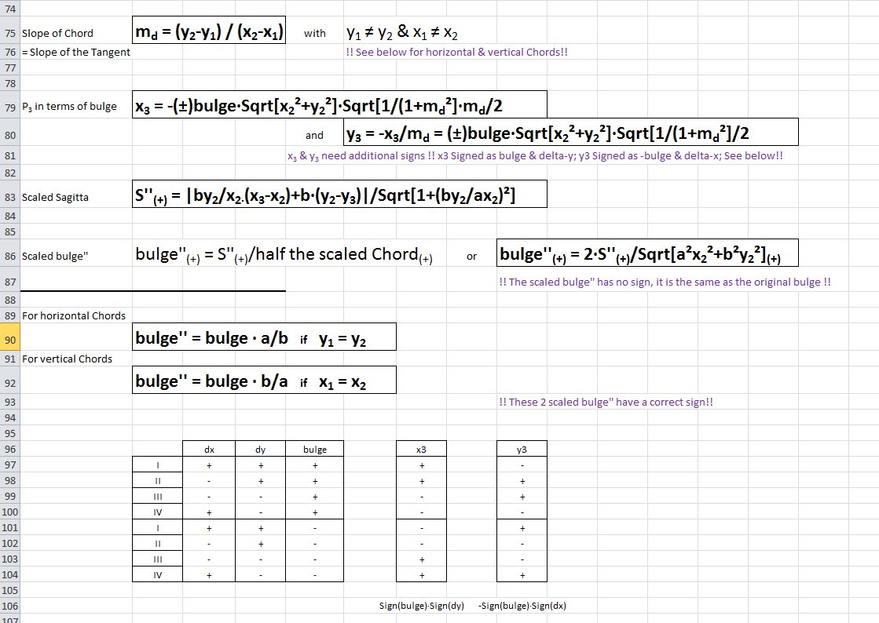This screenshot has width=879, height=623.
Task: Select the S'' scaled sagitta formula box
Action: click(x=339, y=195)
